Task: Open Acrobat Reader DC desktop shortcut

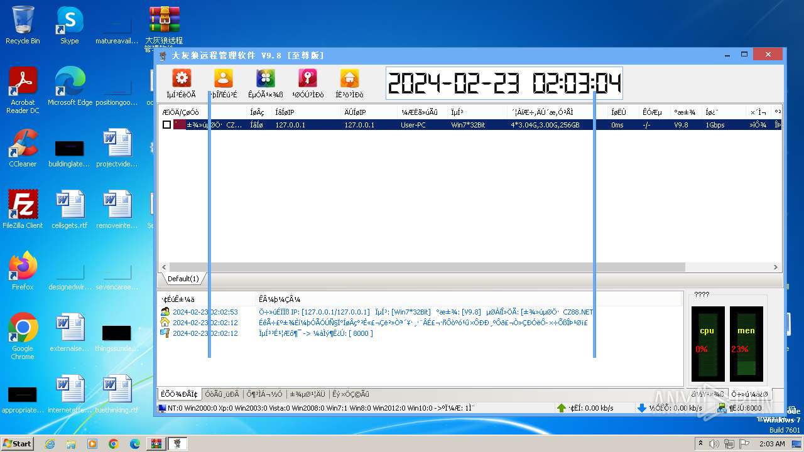Action: pos(23,90)
